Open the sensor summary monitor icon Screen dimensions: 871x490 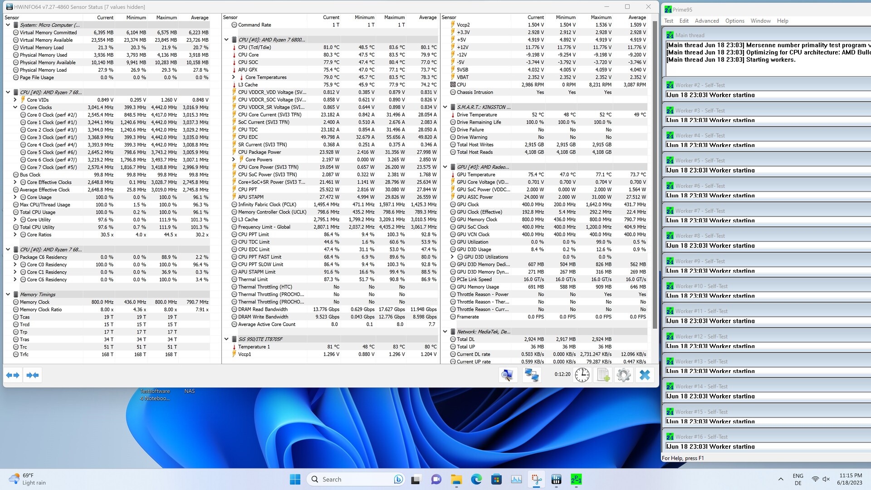507,375
